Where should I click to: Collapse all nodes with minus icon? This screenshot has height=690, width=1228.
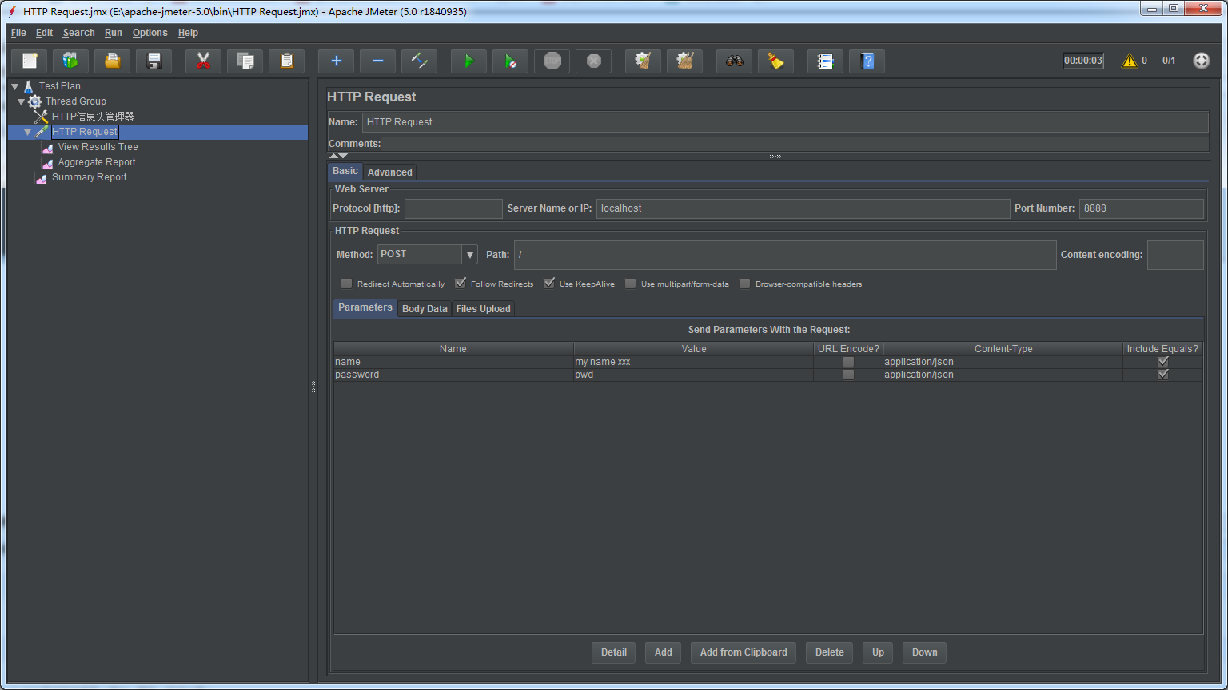(377, 61)
